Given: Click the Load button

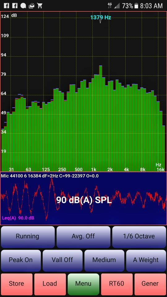Looking at the screenshot, I should click(x=50, y=284).
